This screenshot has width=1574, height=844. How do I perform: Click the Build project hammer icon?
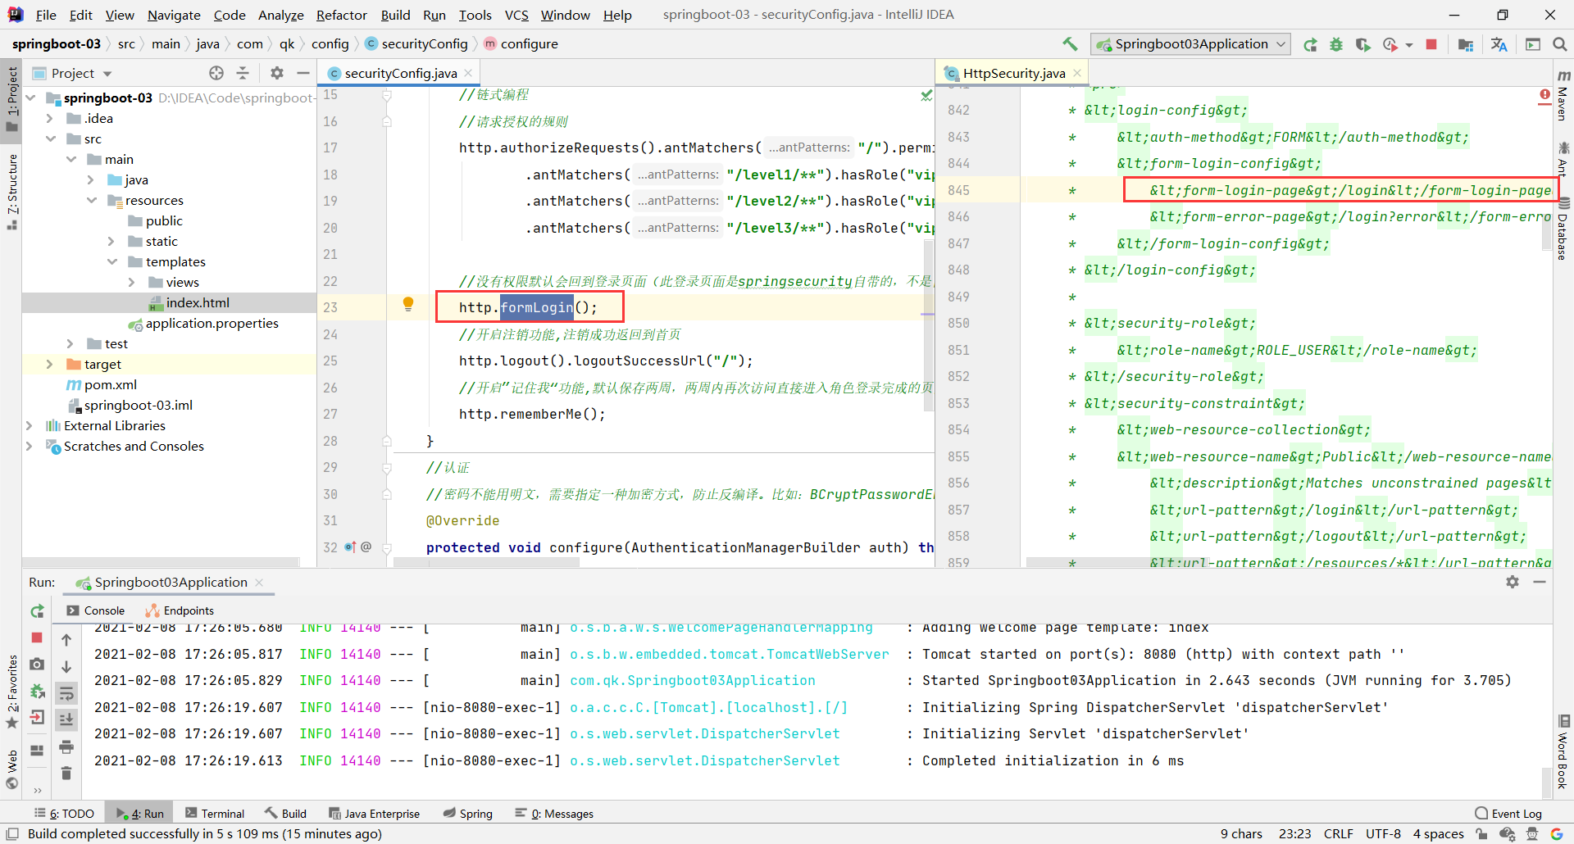(x=1070, y=44)
